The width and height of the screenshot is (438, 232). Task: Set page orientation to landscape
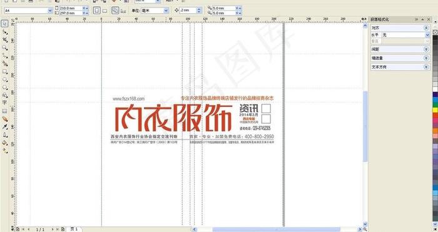[x=104, y=11]
